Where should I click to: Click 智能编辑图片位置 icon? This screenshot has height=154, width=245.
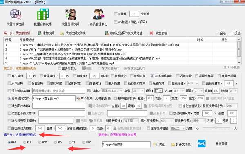146,106
